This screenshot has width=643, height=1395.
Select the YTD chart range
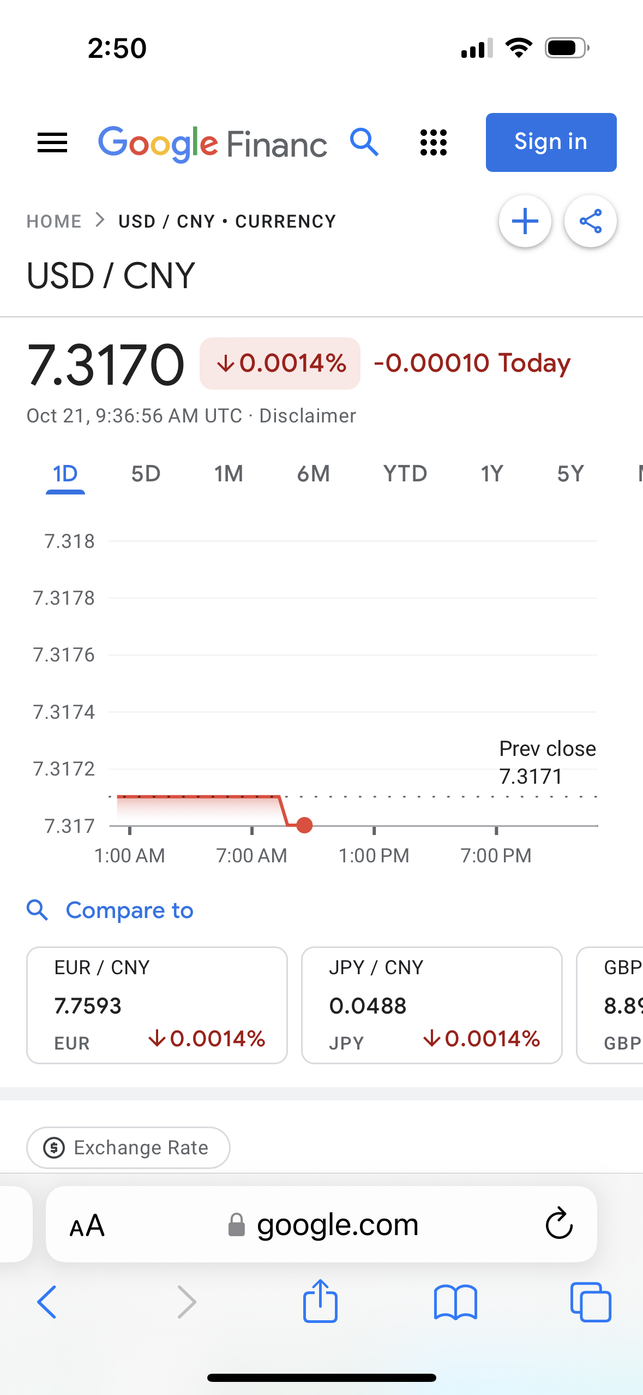point(405,474)
